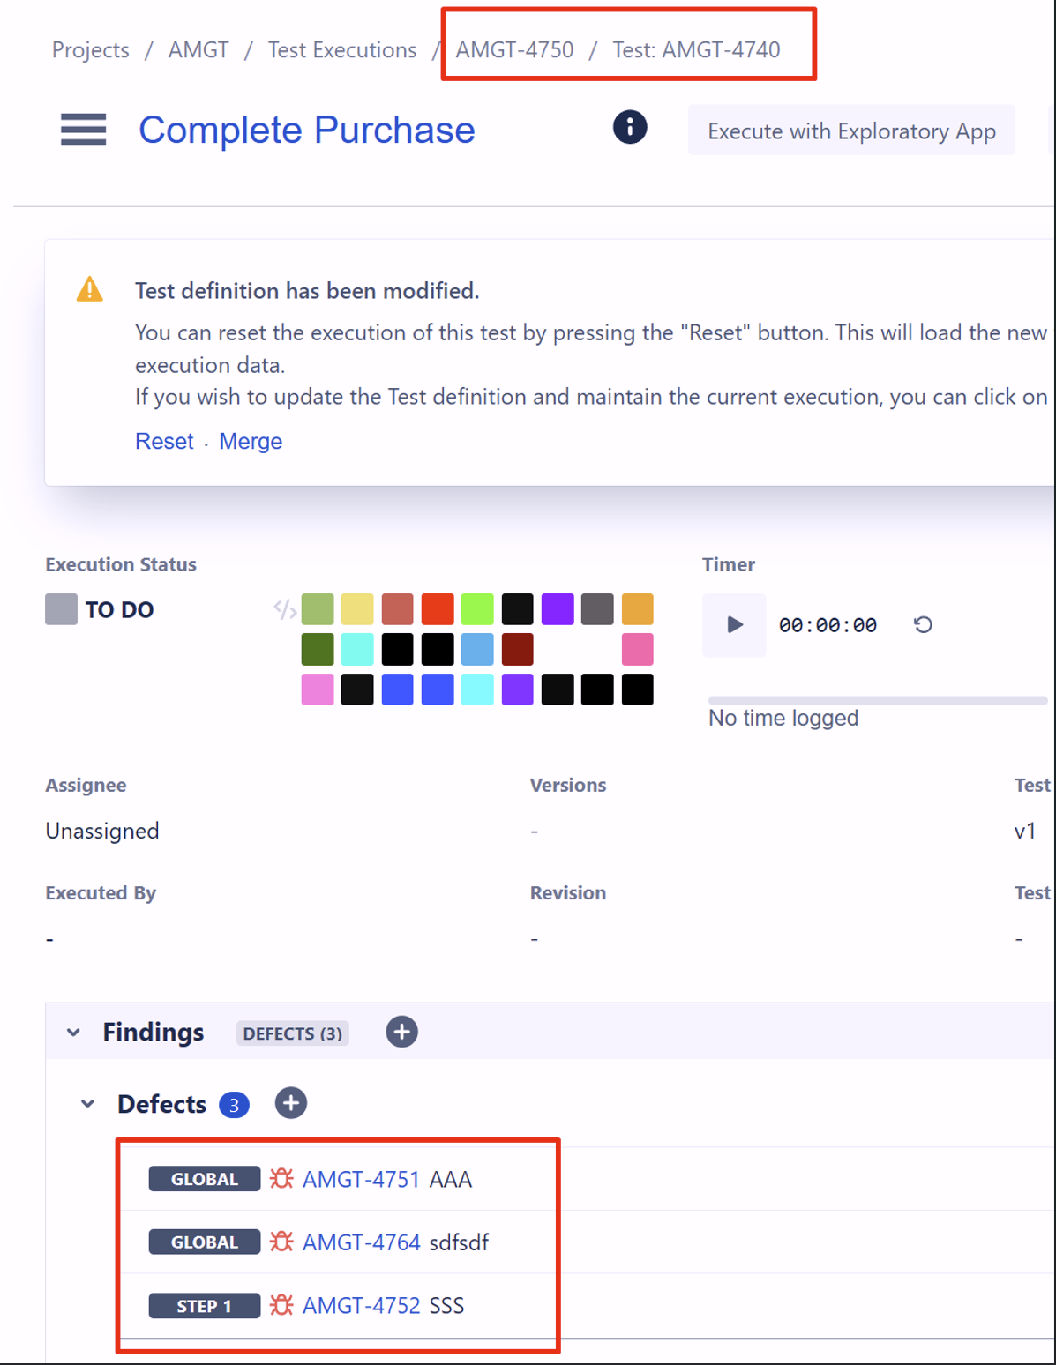Click the DEFECTS (3) badge
The height and width of the screenshot is (1365, 1056).
point(292,1033)
